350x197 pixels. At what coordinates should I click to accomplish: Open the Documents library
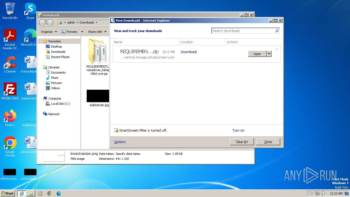58,73
